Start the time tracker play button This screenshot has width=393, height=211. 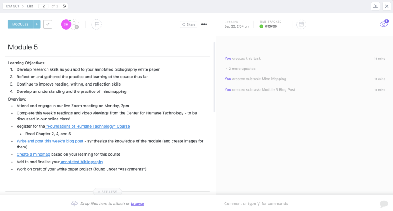click(x=261, y=26)
